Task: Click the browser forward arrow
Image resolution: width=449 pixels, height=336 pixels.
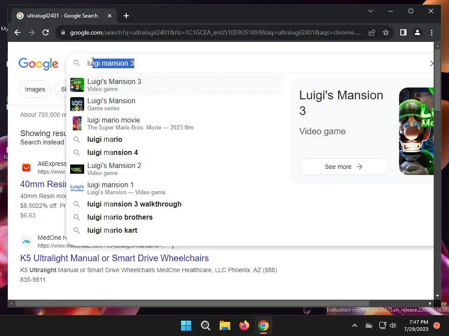Action: 32,32
